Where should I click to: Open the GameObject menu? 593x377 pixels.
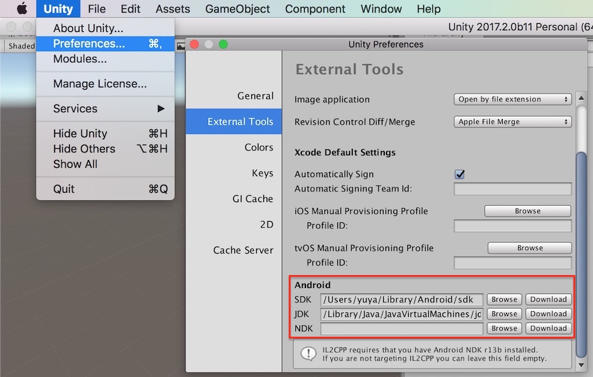coord(238,9)
